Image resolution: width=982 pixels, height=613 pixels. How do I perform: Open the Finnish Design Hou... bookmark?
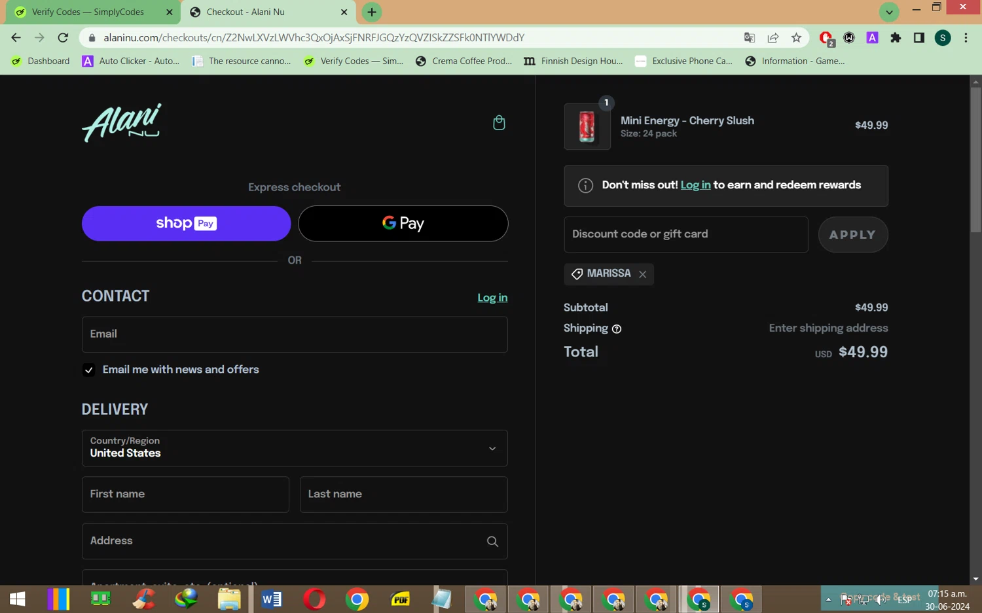573,61
